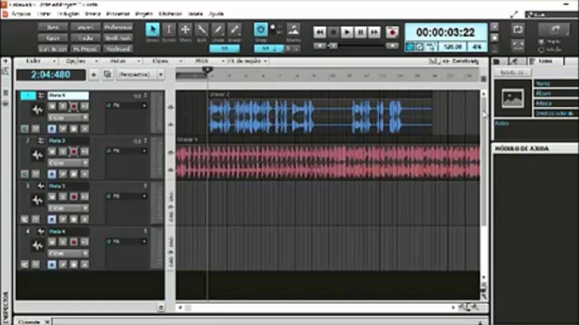This screenshot has width=579, height=325.
Task: Click the Keyboard button in toolbar
Action: [118, 49]
